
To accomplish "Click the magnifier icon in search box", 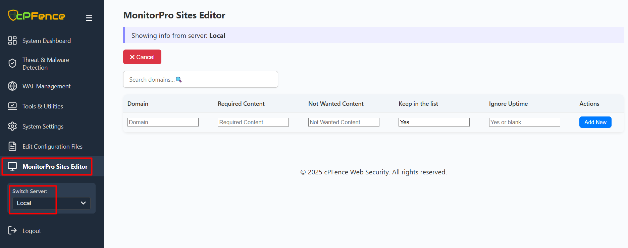I will click(x=179, y=80).
